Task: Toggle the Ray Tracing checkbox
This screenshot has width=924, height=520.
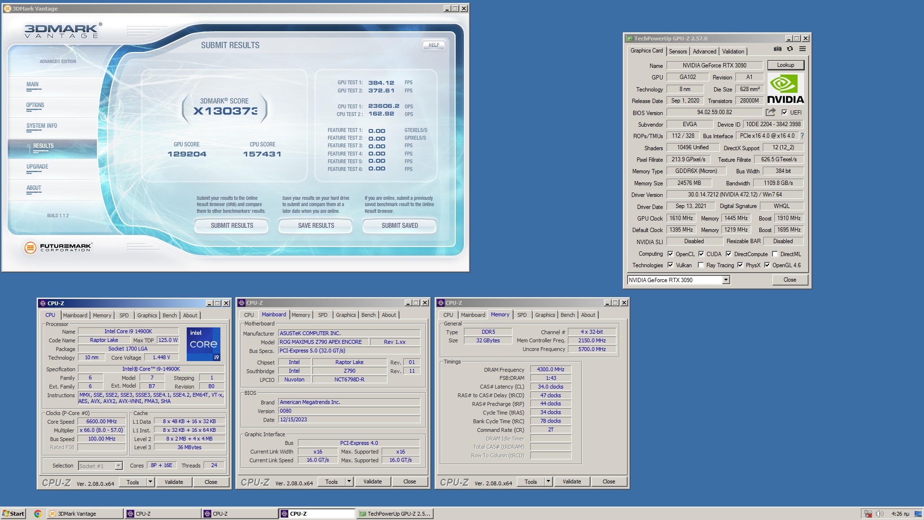Action: coord(701,265)
